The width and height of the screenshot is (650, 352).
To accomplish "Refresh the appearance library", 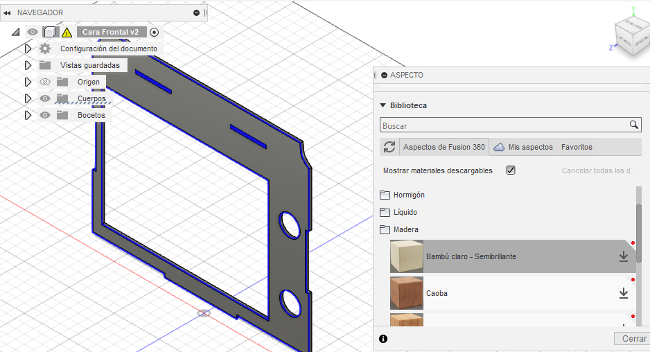I will click(x=389, y=147).
